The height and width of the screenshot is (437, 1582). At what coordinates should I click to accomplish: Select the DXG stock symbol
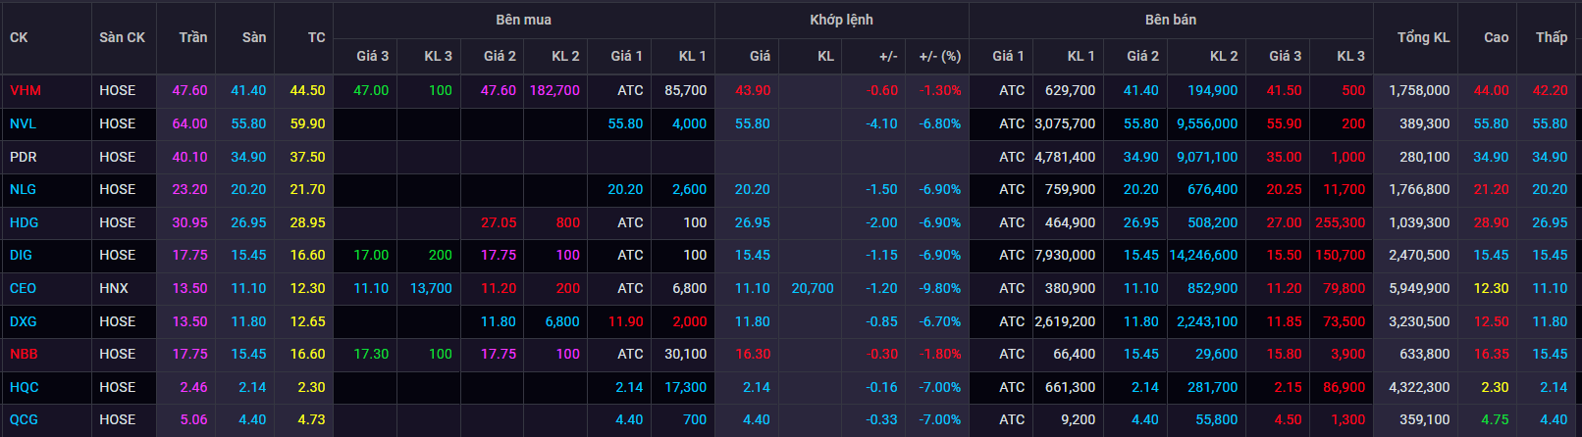click(24, 321)
